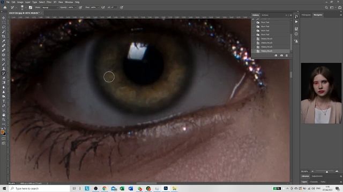Open the Filter menu
The width and height of the screenshot is (343, 192).
click(x=49, y=2)
